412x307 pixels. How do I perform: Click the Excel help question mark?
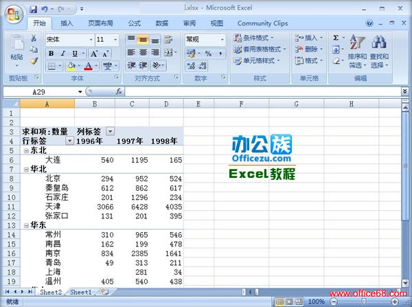(369, 23)
